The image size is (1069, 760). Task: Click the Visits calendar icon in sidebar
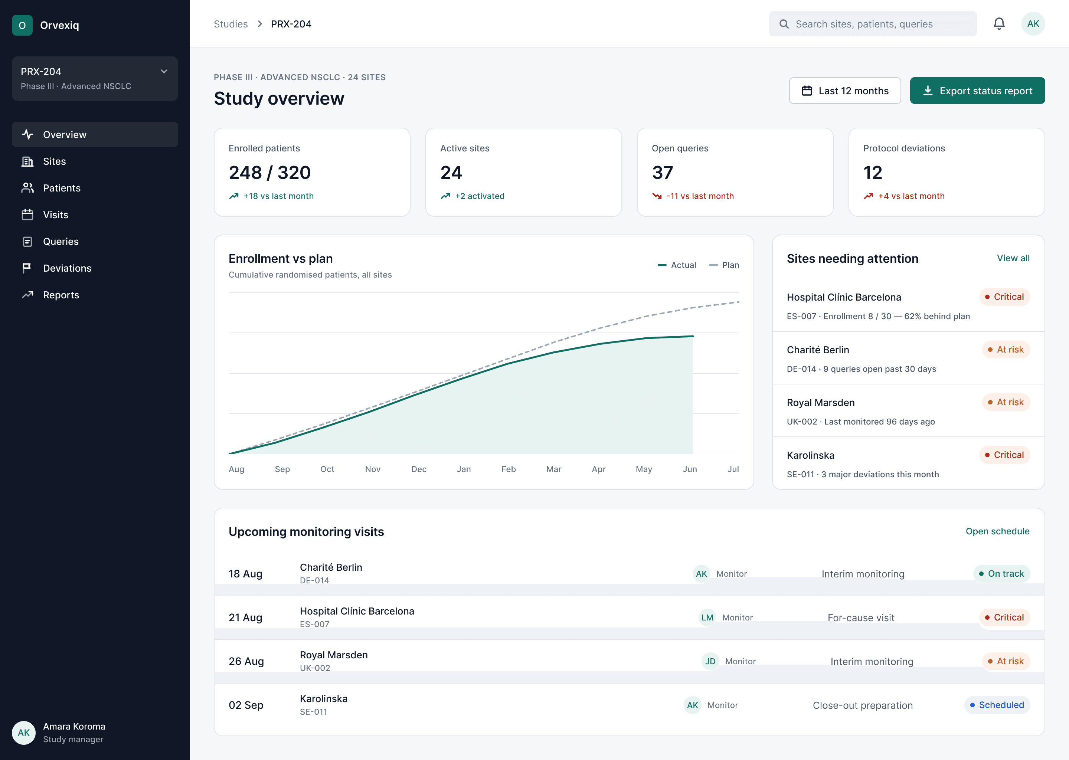click(x=27, y=215)
